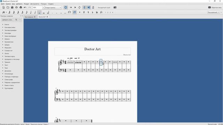
Task: Close the Doctor Art tab
Action: (x=47, y=17)
